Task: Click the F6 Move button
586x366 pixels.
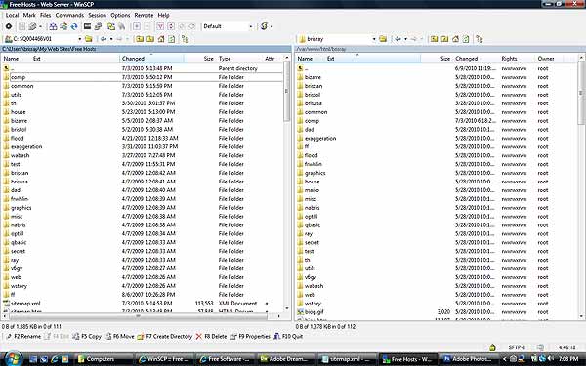Action: coord(119,336)
